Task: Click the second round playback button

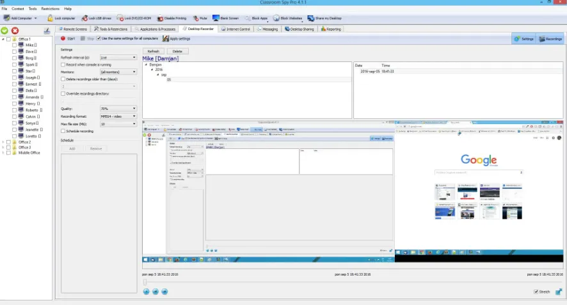Action: [x=156, y=292]
